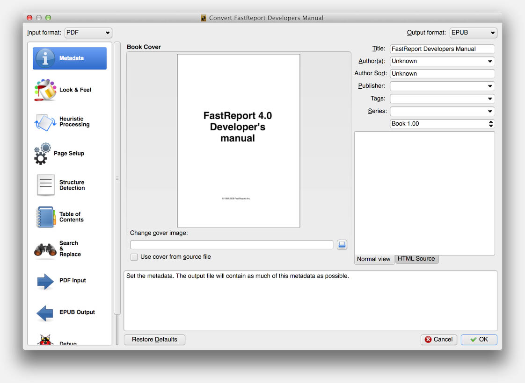Expand the Output format EPUB dropdown

pyautogui.click(x=473, y=33)
